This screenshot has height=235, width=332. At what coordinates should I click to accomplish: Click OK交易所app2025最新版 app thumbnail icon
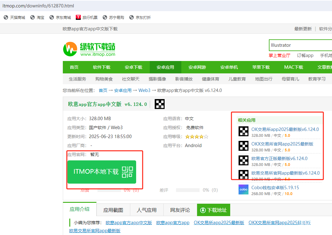click(243, 131)
